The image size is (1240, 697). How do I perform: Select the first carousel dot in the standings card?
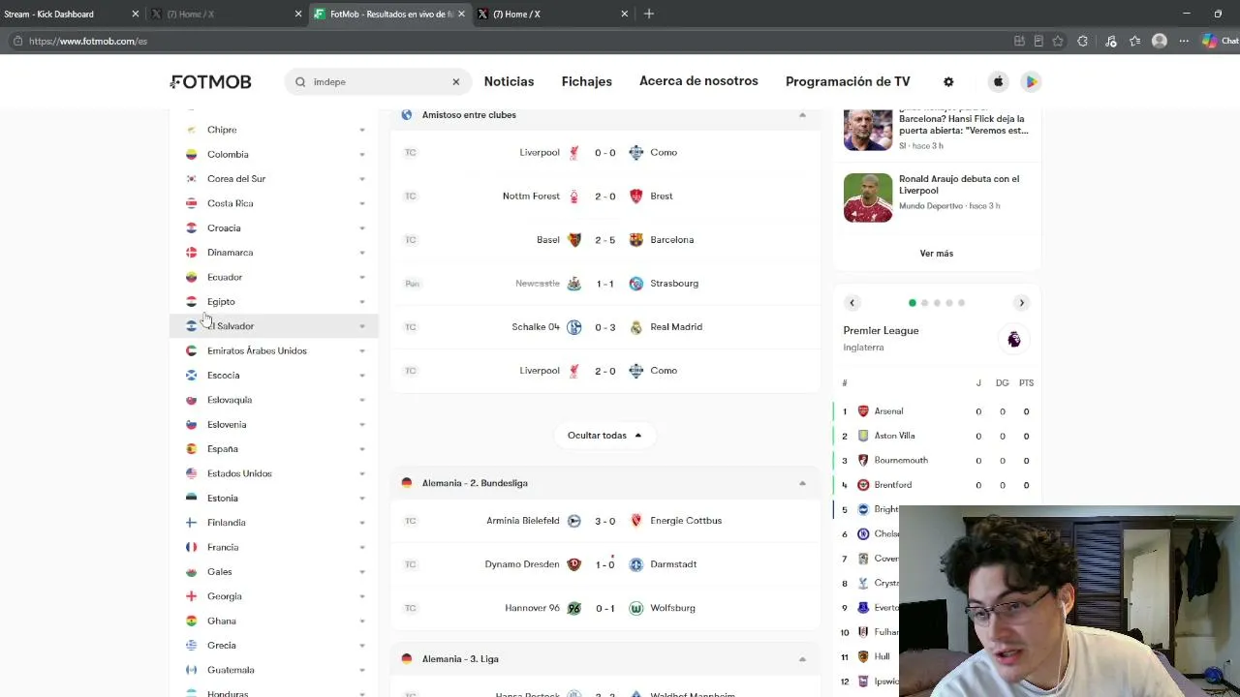click(x=913, y=303)
